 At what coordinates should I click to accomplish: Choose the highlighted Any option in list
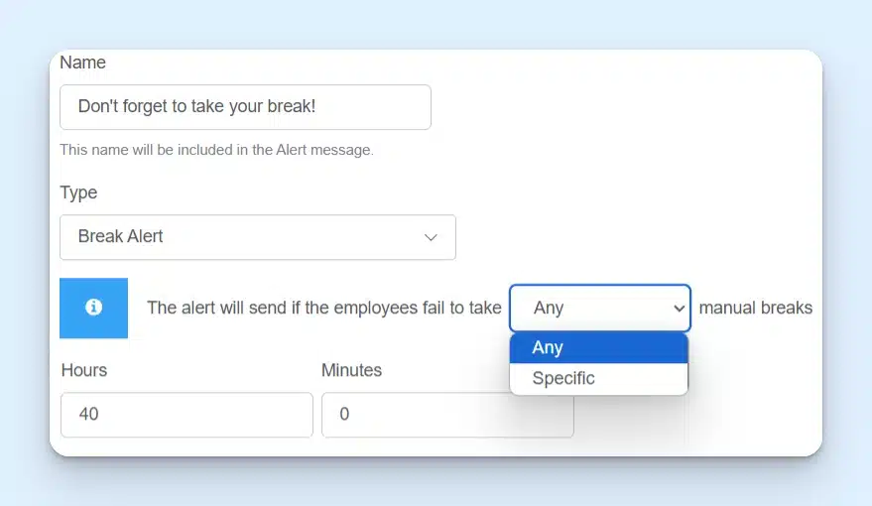point(598,347)
